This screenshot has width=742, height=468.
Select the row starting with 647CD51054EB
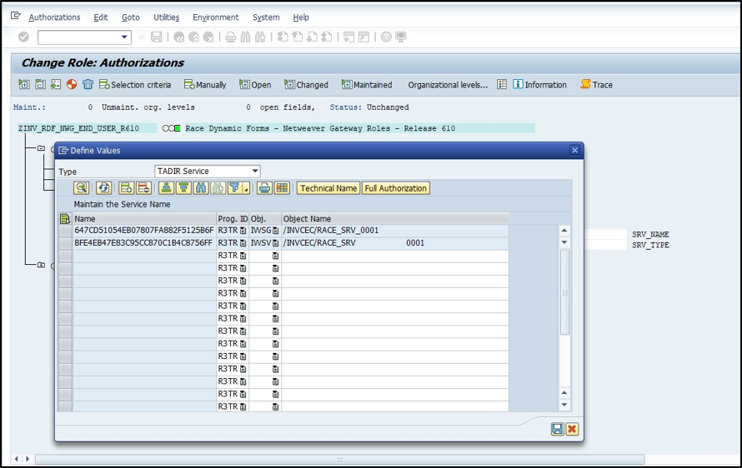click(65, 231)
